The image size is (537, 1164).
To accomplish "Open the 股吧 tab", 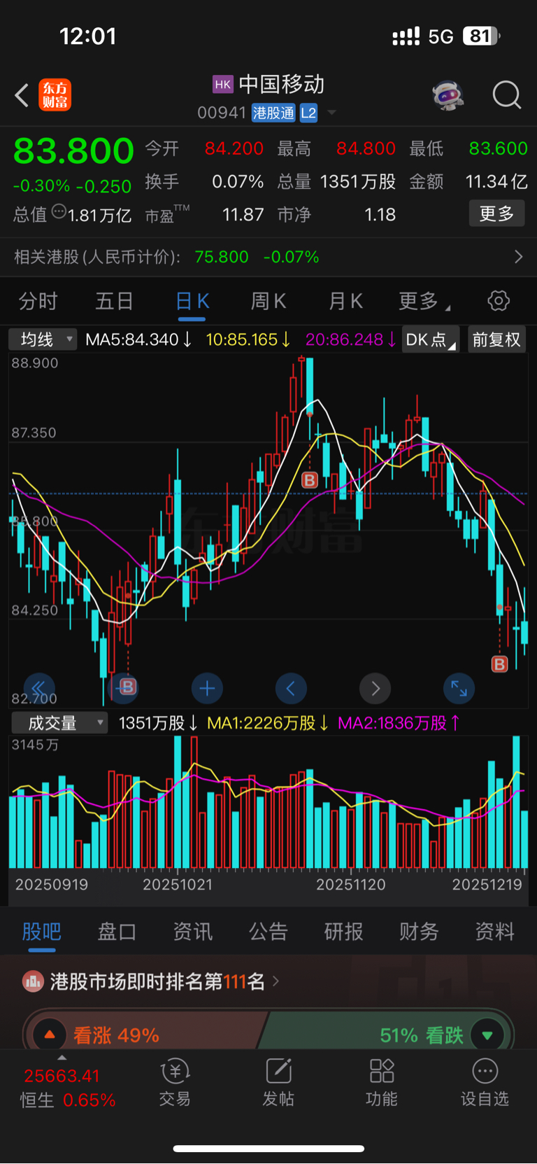I will [x=42, y=932].
